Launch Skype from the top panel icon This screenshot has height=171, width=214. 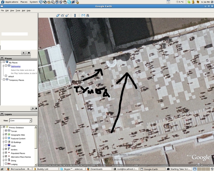tap(69, 2)
